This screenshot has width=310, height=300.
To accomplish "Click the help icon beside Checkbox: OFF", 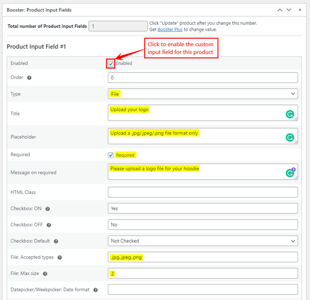I will (x=49, y=225).
